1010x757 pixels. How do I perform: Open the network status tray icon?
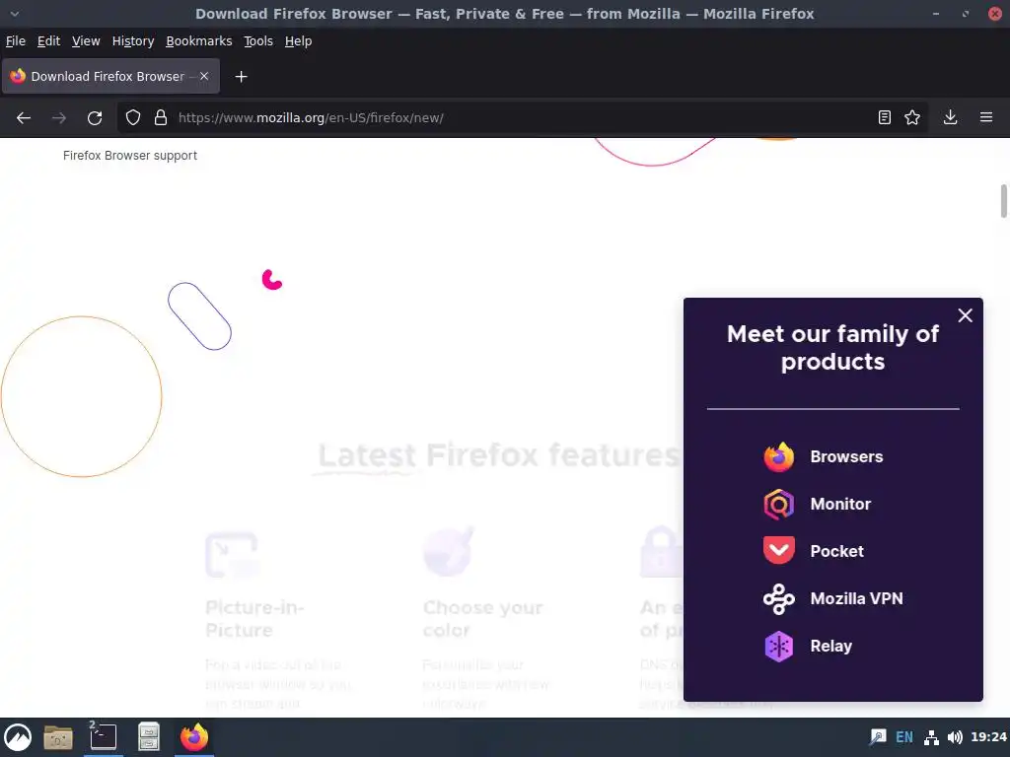(931, 737)
